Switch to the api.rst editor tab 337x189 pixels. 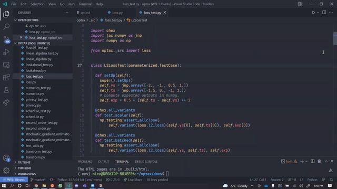pyautogui.click(x=85, y=13)
